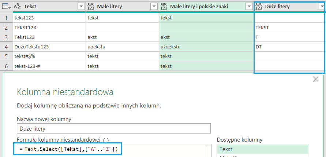Expand the Duże litery column filter dropdown

(321, 7)
